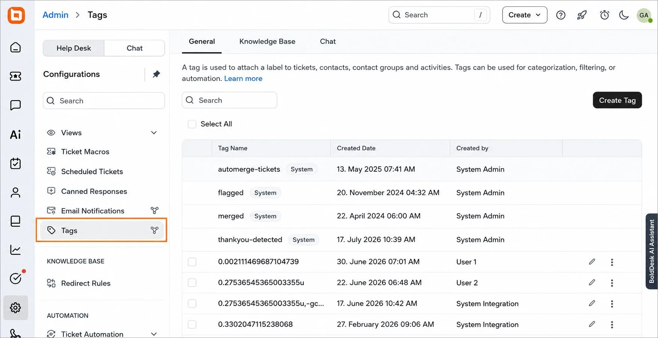Viewport: 658px width, 338px height.
Task: Switch the segment to Help Desk
Action: tap(74, 48)
